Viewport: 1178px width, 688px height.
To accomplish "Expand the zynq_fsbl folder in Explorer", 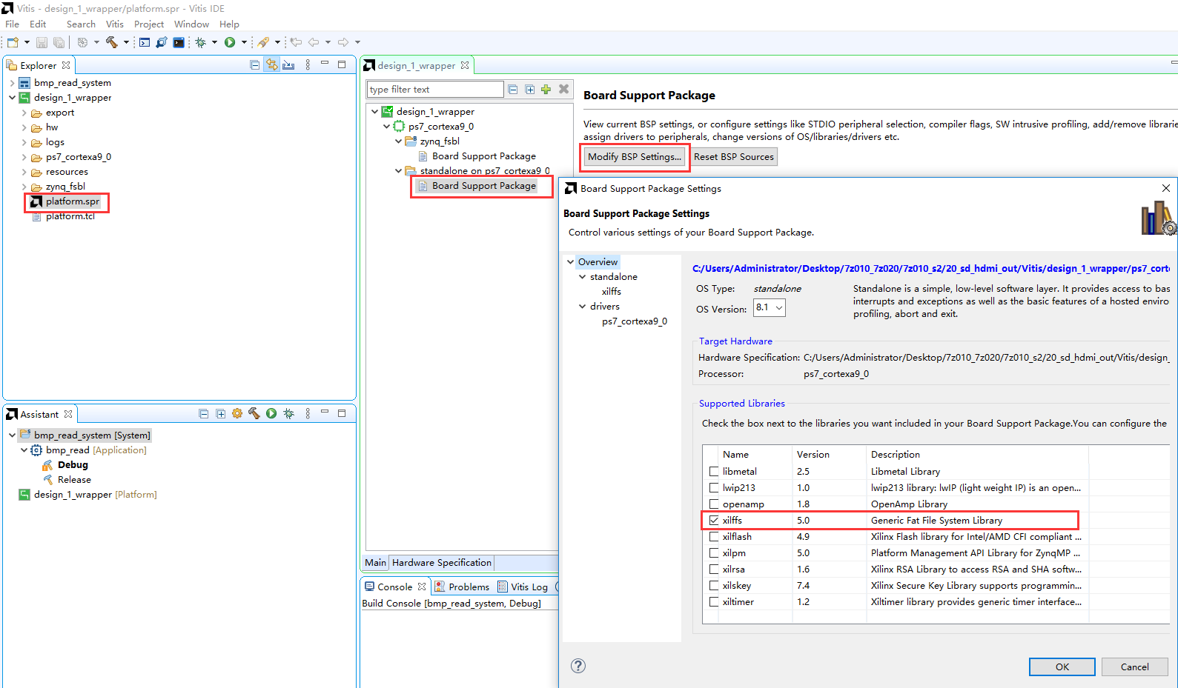I will (24, 187).
